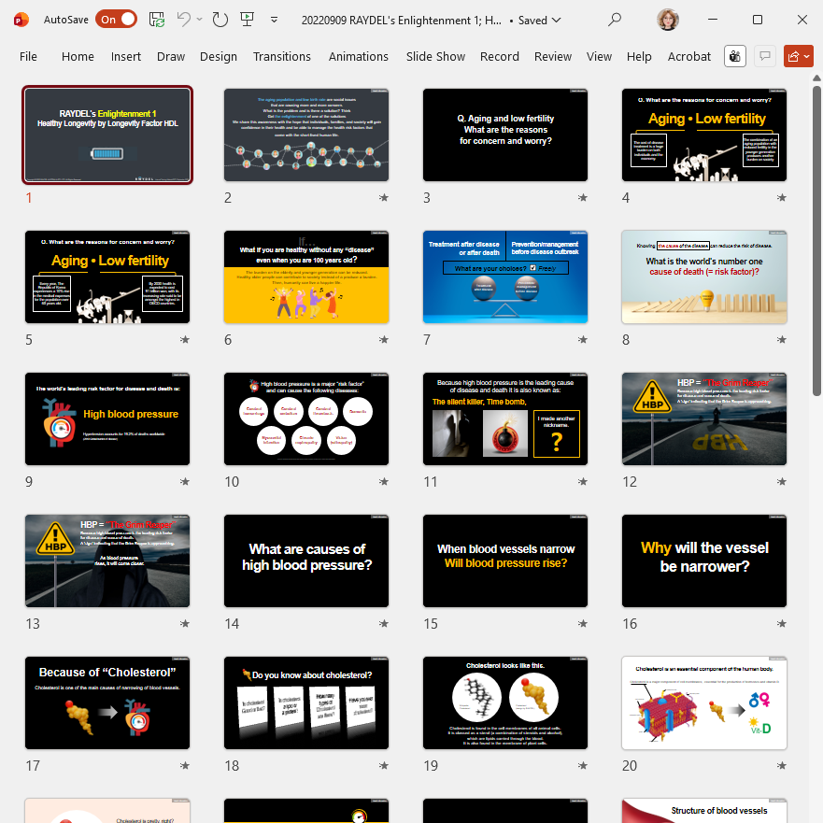The height and width of the screenshot is (823, 823).
Task: Open the user account profile picture
Action: 668,20
